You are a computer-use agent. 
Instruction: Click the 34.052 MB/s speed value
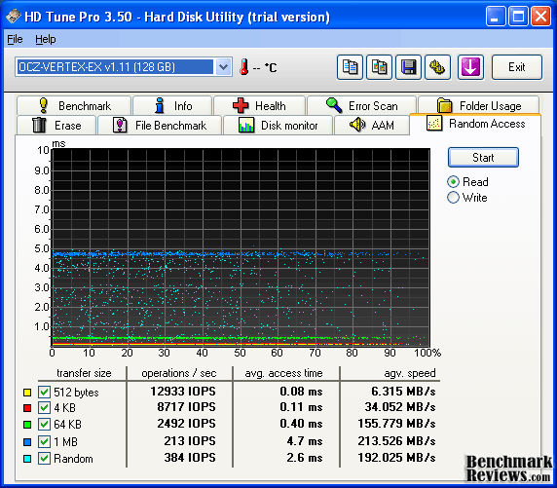[x=400, y=406]
